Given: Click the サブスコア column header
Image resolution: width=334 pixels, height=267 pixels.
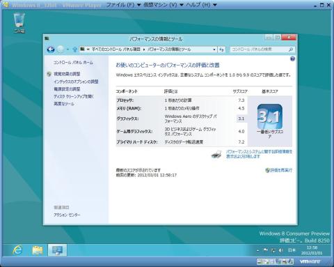Looking at the screenshot, I should pos(240,91).
